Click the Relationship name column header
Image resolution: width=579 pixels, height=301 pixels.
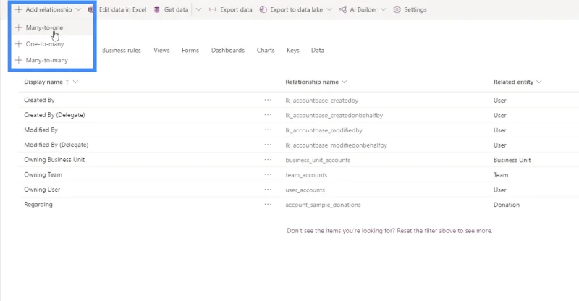click(312, 82)
